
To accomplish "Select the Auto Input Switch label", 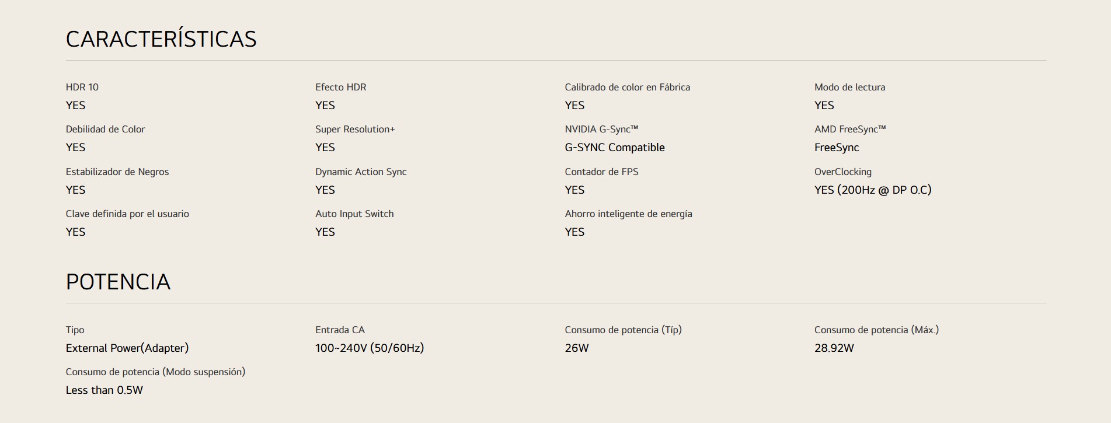I will point(354,214).
